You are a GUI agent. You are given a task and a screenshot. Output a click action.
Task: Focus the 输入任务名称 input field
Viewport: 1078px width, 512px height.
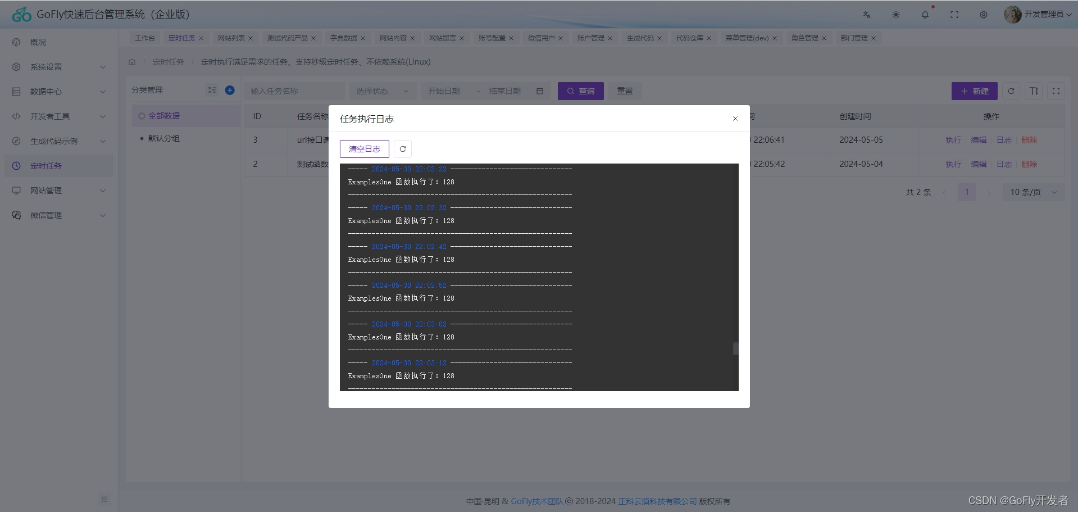pyautogui.click(x=294, y=91)
